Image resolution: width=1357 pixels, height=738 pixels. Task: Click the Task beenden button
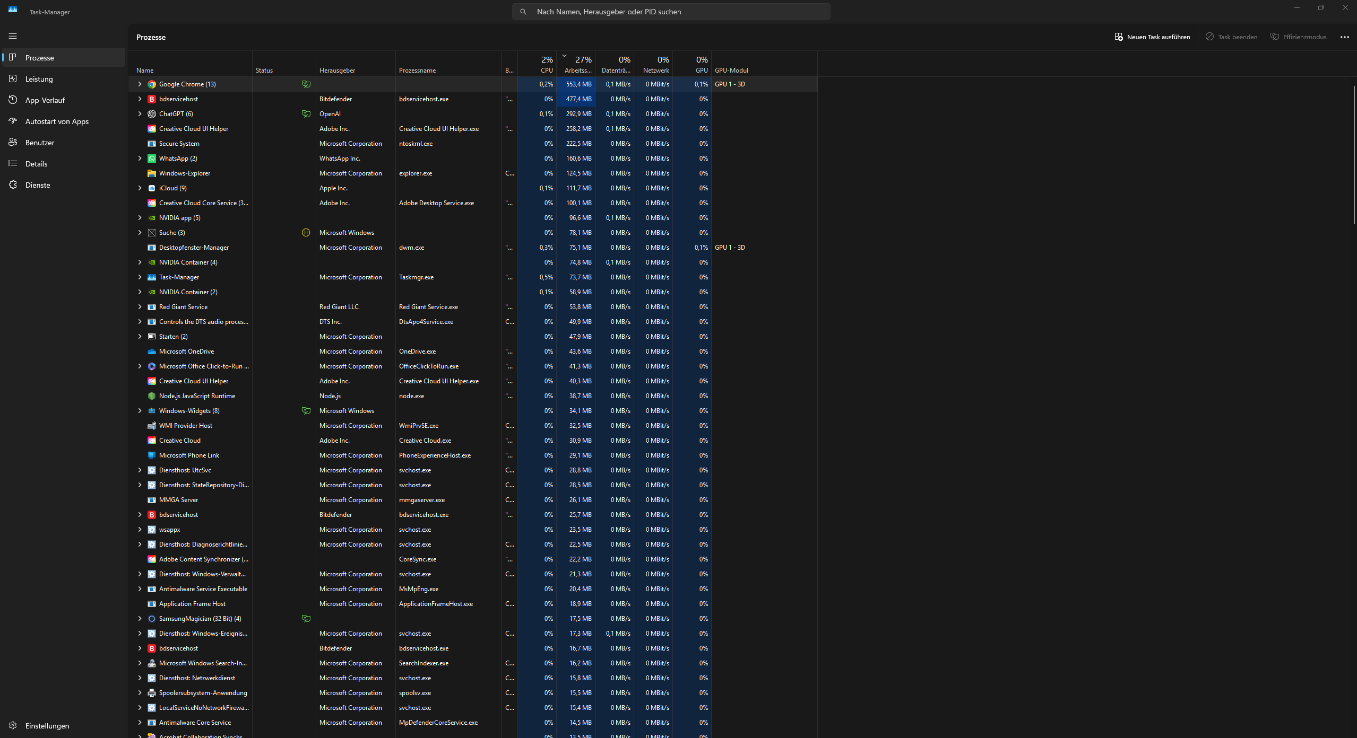[1231, 37]
